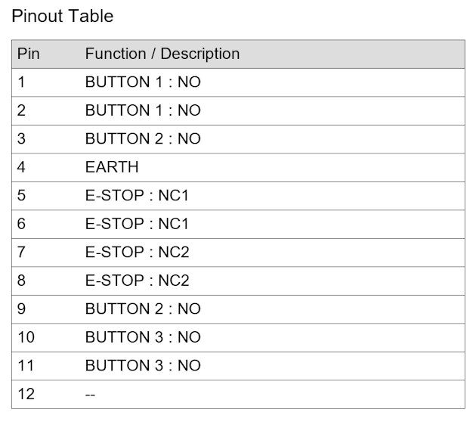Click the Function / Description column header

click(162, 54)
